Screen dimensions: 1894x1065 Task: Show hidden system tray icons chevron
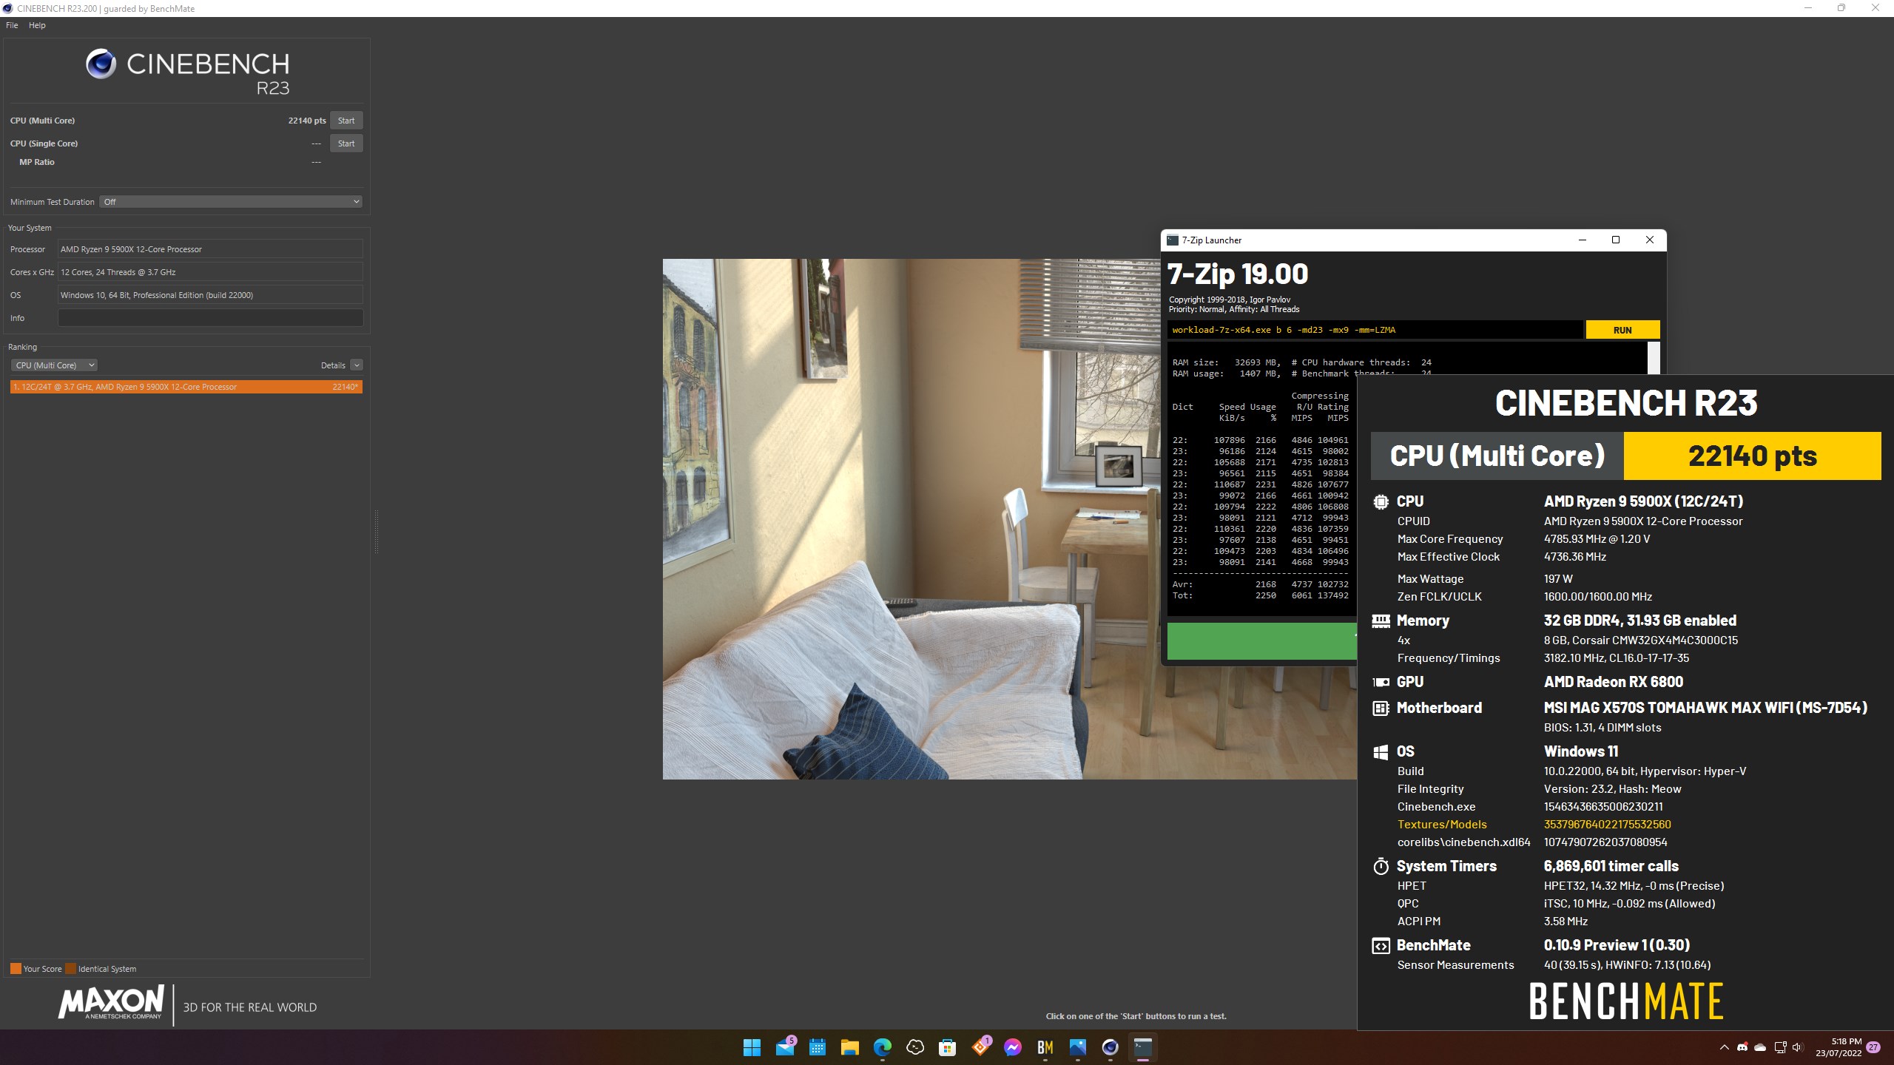click(x=1725, y=1047)
